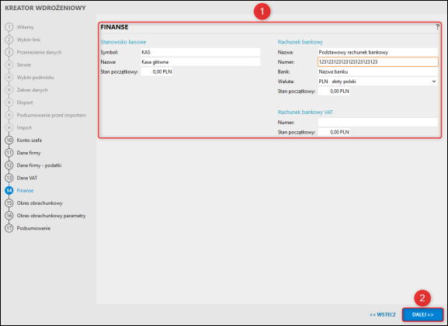The height and width of the screenshot is (326, 448).
Task: Click the empty VAT account Numer field
Action: point(377,123)
